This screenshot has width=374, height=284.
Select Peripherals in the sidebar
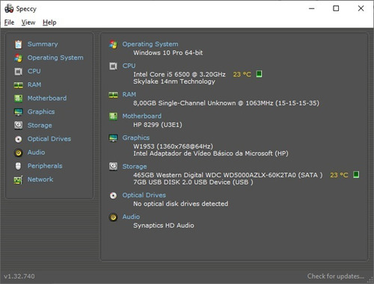[x=45, y=166]
